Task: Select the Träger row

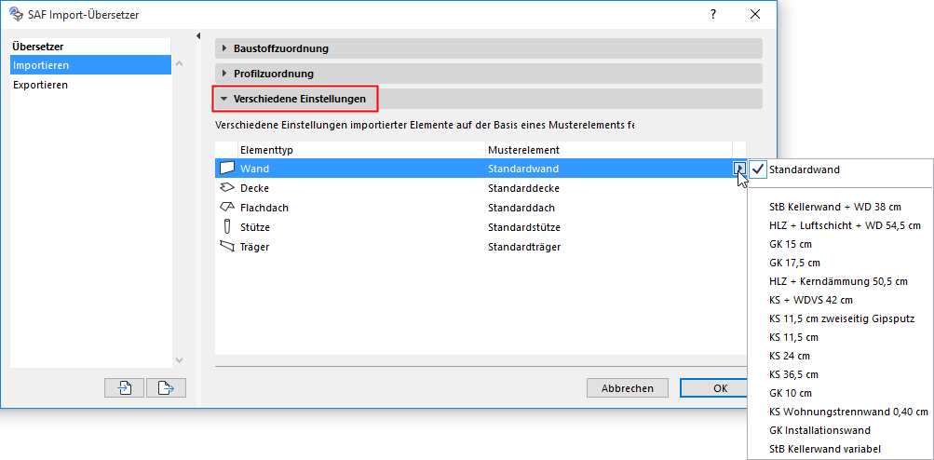Action: pyautogui.click(x=481, y=247)
